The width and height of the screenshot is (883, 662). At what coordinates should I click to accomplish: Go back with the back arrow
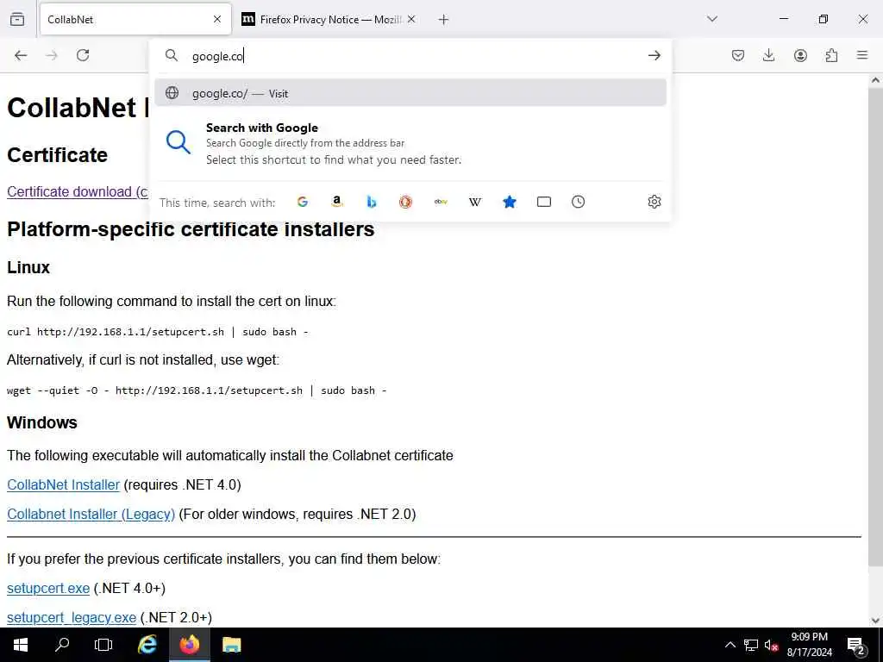(x=21, y=55)
